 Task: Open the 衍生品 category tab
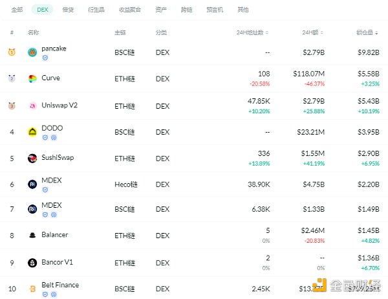[x=95, y=10]
